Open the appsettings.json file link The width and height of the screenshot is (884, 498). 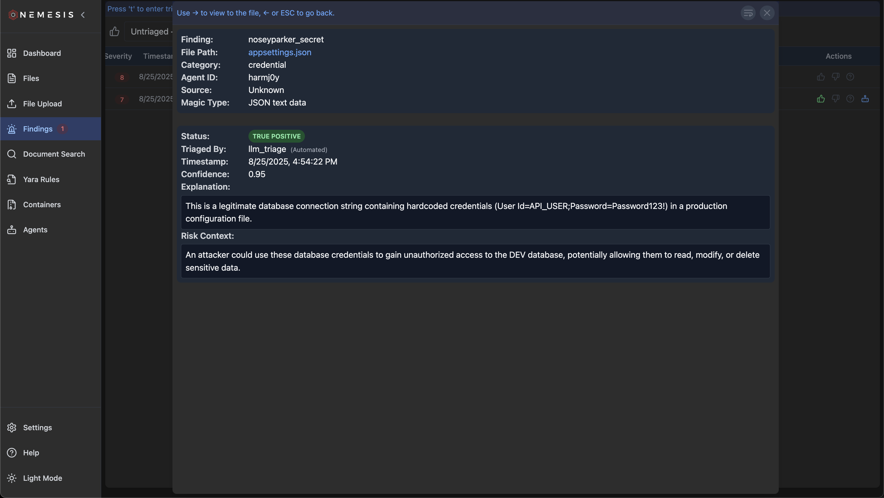[x=280, y=52]
